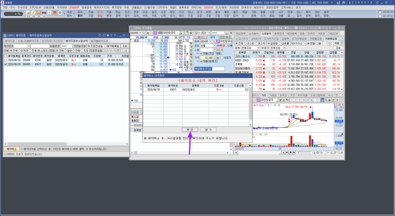Open the date picker calendar icon by 주문전송일

(x=118, y=51)
